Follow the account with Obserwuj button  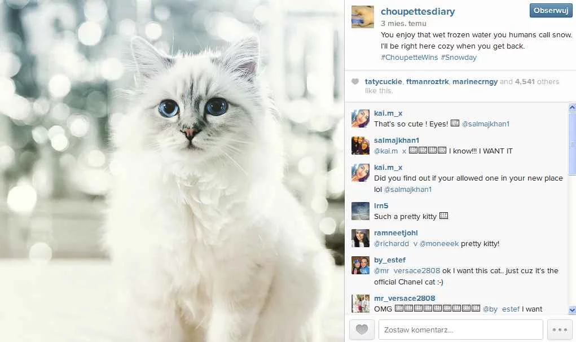click(551, 11)
